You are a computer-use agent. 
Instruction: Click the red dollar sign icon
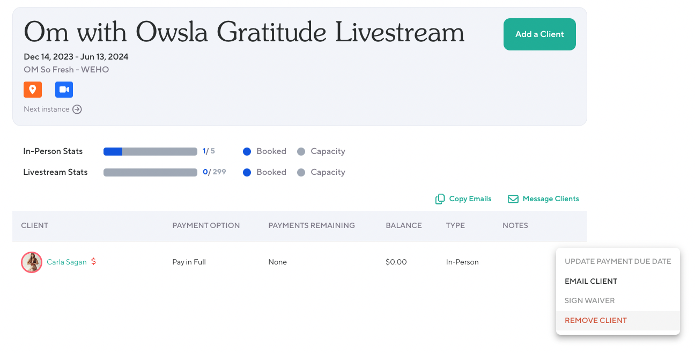[93, 262]
